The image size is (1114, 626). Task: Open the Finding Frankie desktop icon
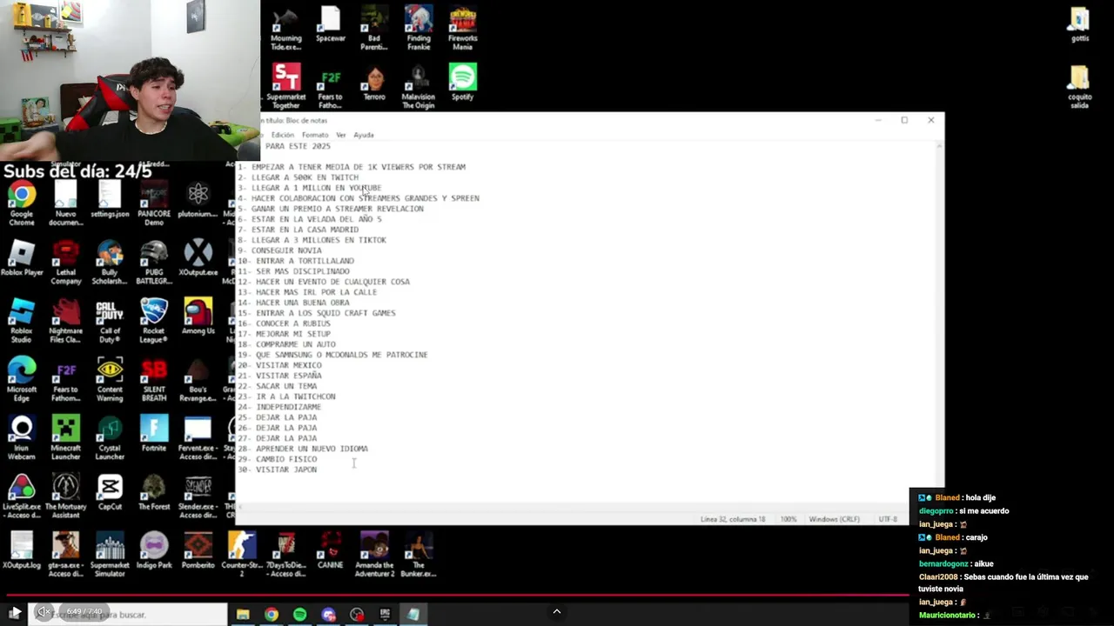click(x=419, y=29)
